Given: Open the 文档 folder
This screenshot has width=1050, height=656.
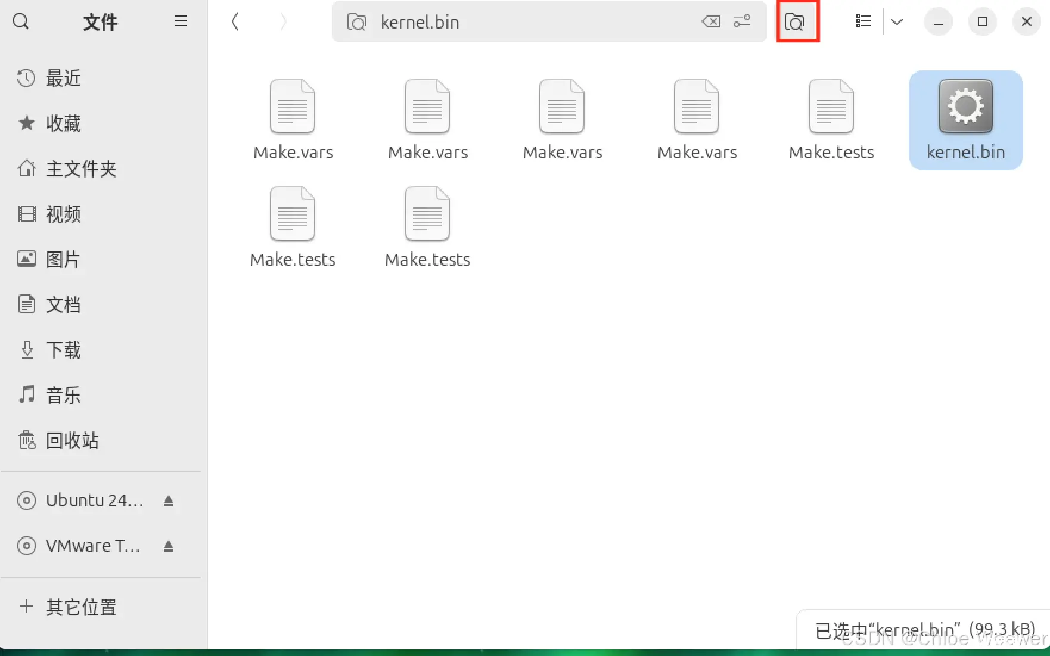Looking at the screenshot, I should 104,304.
